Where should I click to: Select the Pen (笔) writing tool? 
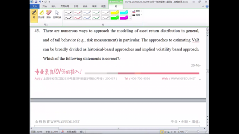pos(34,16)
